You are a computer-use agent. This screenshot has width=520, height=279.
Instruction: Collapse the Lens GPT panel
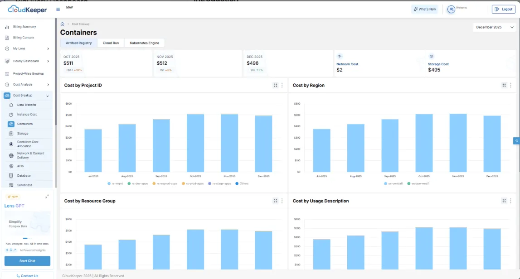tap(47, 197)
